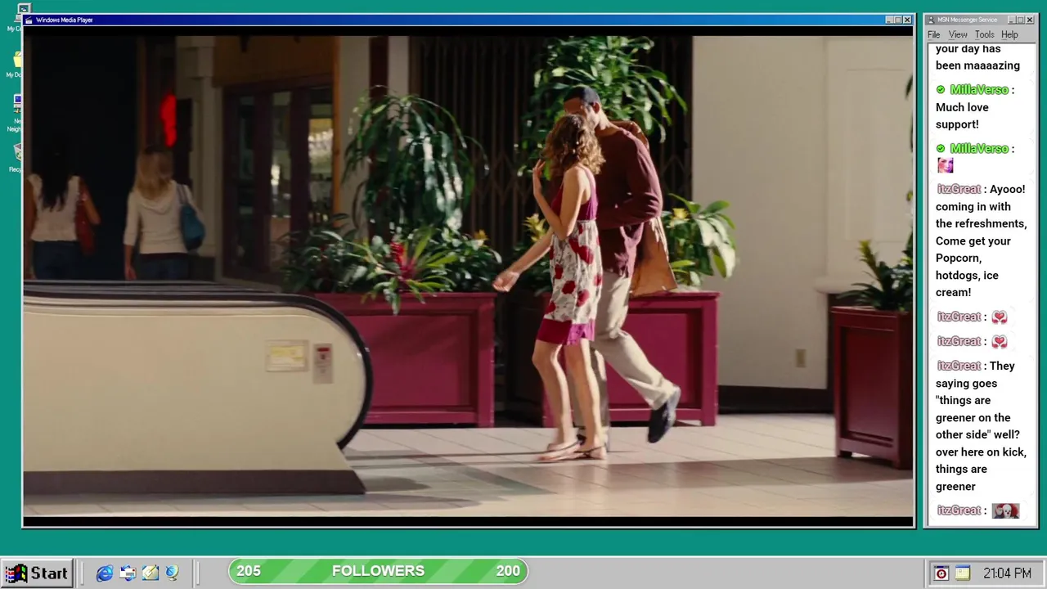Minimize the Windows Media Player window
Screen dimensions: 1047x589
click(889, 20)
